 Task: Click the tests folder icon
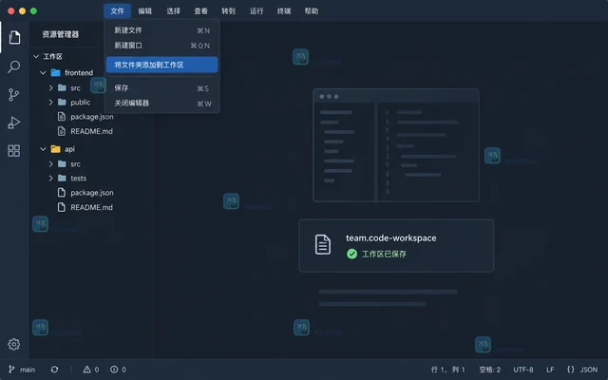62,178
